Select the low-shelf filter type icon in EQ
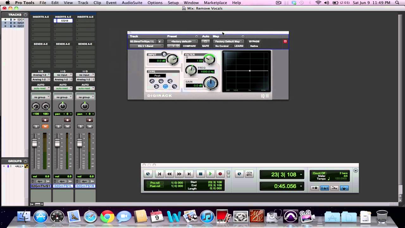Viewport: 405px width, 228px height. [x=156, y=86]
